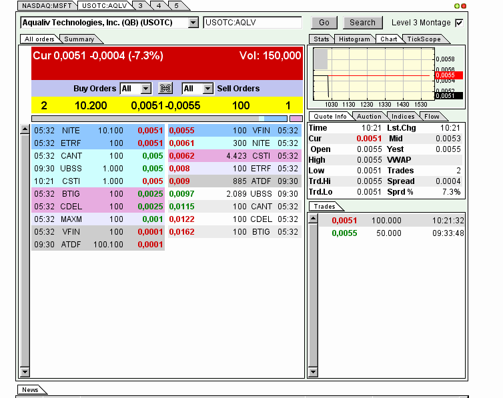503x398 pixels.
Task: Click the red 0,0055 price marker on chart
Action: (x=449, y=75)
